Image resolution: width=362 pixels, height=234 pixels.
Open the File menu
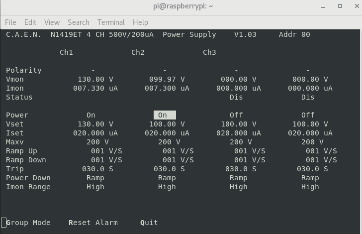[10, 22]
